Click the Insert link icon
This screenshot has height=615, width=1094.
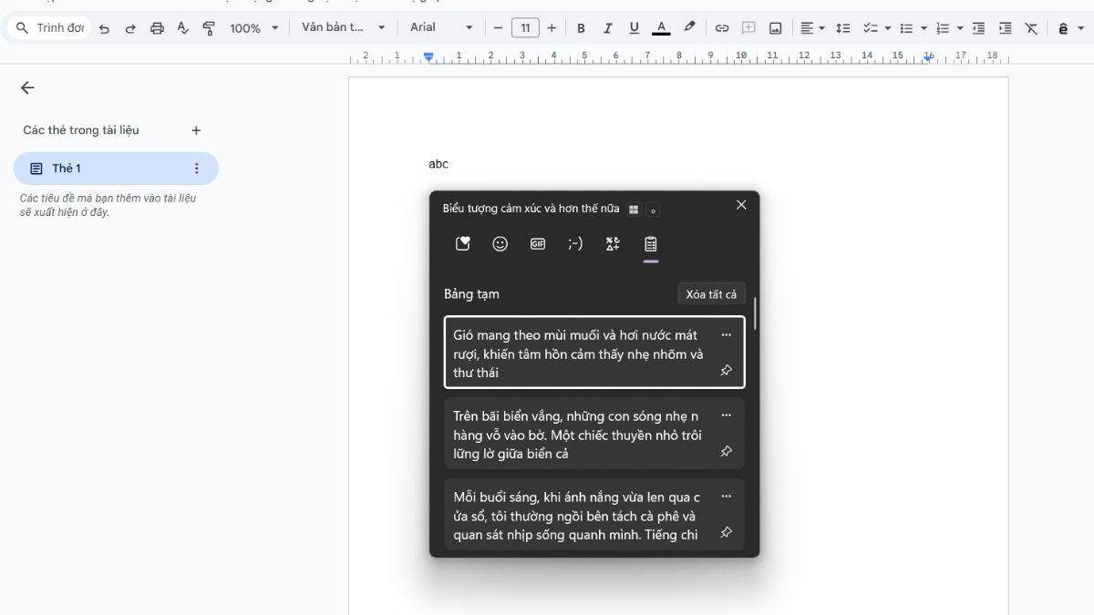(722, 28)
